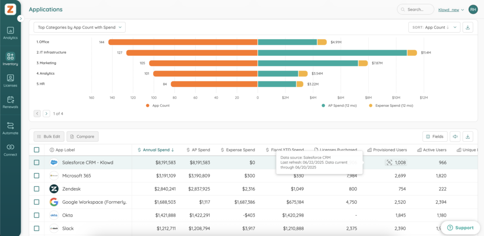Image resolution: width=484 pixels, height=236 pixels.
Task: Open the Klowd_new account dropdown
Action: point(451,9)
